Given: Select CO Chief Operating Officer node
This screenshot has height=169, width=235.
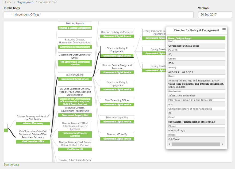Looking at the screenshot, I should (x=75, y=96).
